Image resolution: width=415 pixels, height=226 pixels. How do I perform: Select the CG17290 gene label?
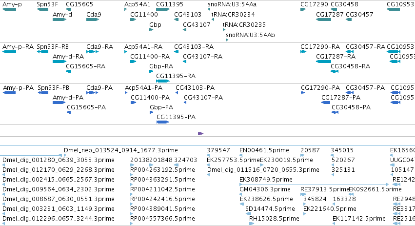click(314, 4)
